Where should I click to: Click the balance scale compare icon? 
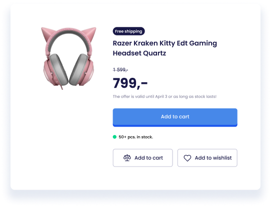pos(127,158)
